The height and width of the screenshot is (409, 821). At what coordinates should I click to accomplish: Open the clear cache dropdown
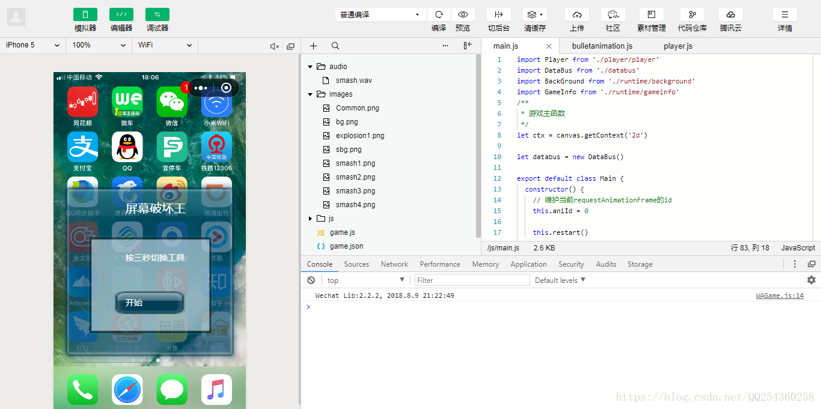coord(535,14)
